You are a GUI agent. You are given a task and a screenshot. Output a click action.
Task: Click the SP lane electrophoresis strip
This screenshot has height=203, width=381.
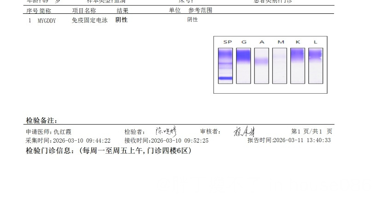click(225, 66)
